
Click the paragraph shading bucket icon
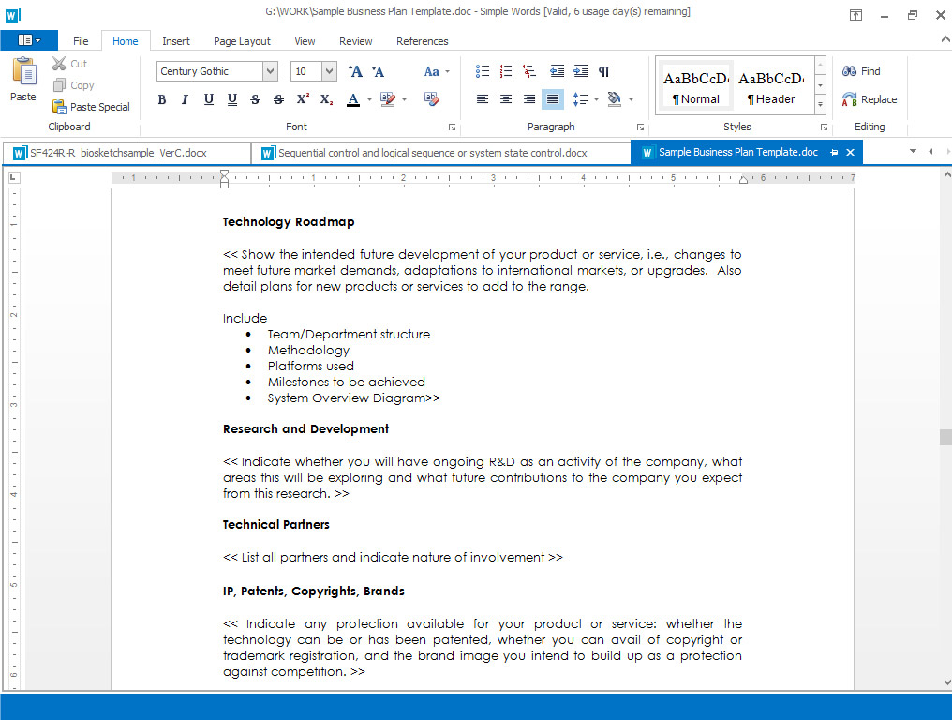(615, 99)
